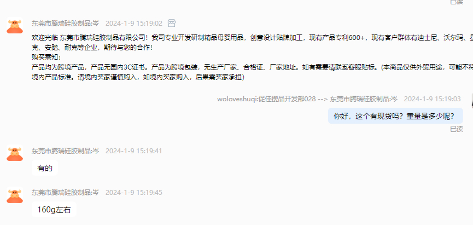Image resolution: width=473 pixels, height=225 pixels.
Task: Open seller name 东莞市腾瑞硅胶制品:岑 at 15:19:41
Action: [66, 151]
